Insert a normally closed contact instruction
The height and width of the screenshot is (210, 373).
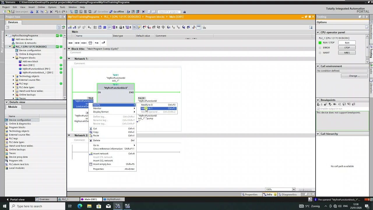coord(77,43)
